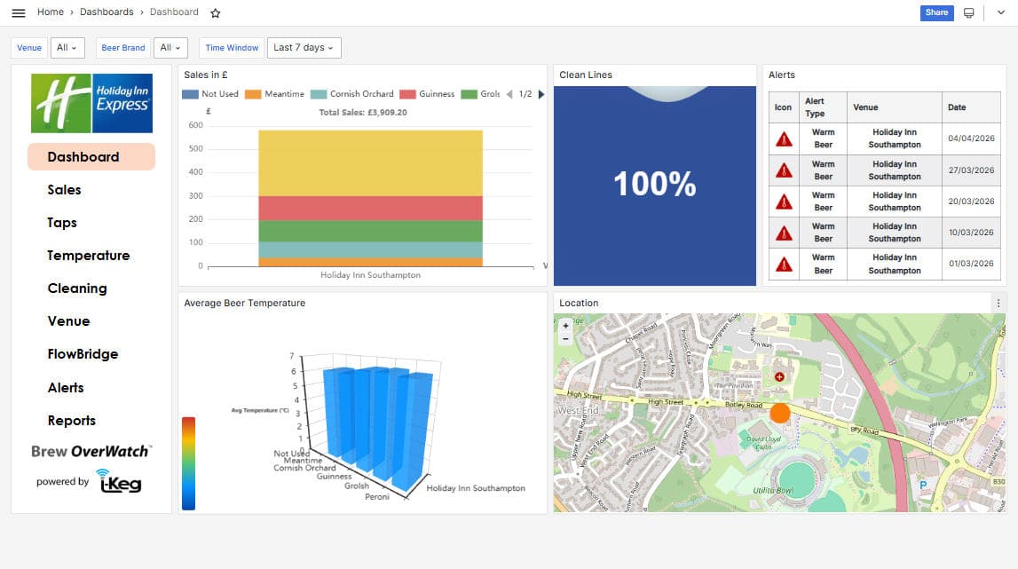Click warning icon for 01/03/2026 alert

tap(784, 264)
